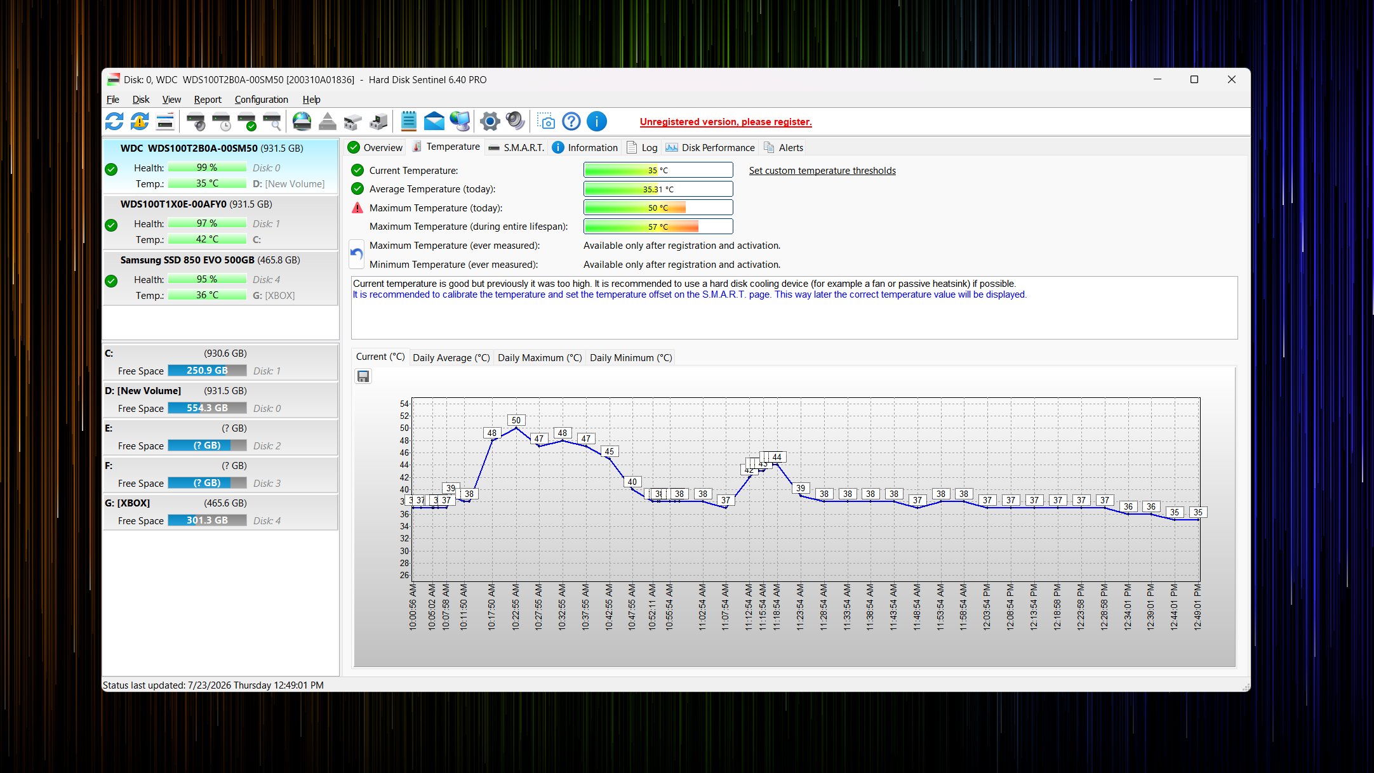Image resolution: width=1374 pixels, height=773 pixels.
Task: Click the Current Temperature 35 °C bar
Action: coord(658,170)
